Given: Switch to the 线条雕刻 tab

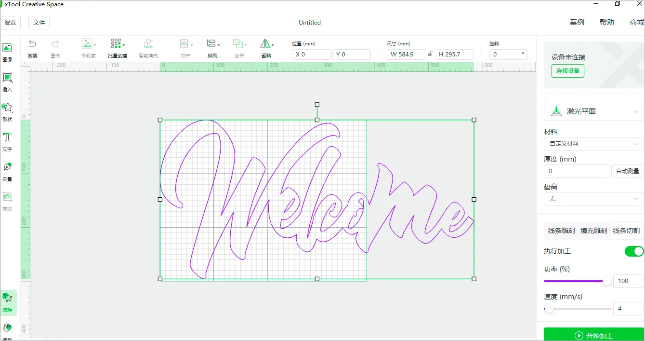Looking at the screenshot, I should 561,231.
